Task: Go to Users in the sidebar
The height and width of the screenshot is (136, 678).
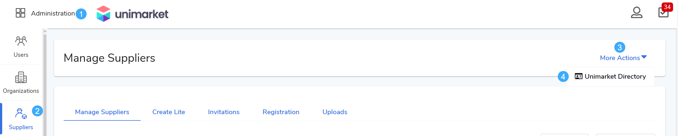Action: (x=21, y=46)
